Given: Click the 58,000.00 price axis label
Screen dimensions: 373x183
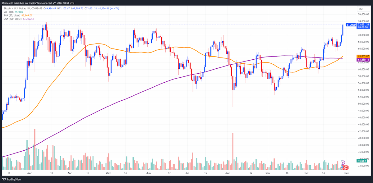Looking at the screenshot, I should [363, 76].
